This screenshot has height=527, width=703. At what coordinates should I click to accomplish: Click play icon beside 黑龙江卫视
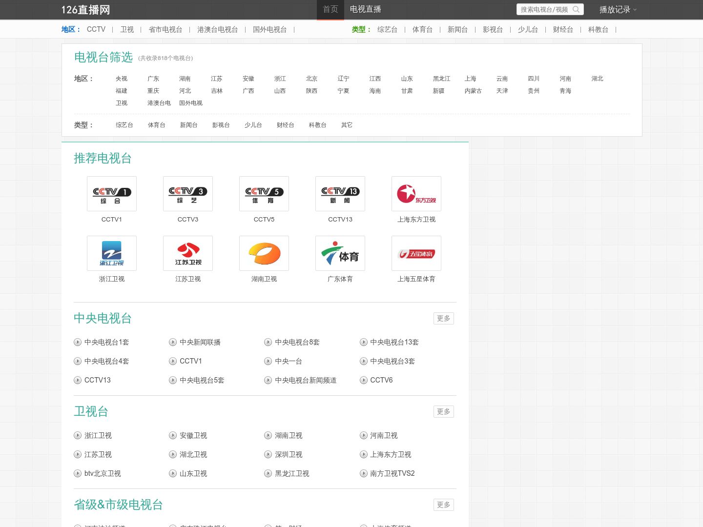point(268,473)
